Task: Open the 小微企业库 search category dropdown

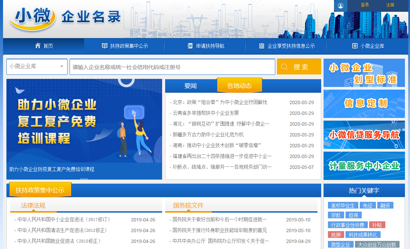Action: click(x=37, y=66)
